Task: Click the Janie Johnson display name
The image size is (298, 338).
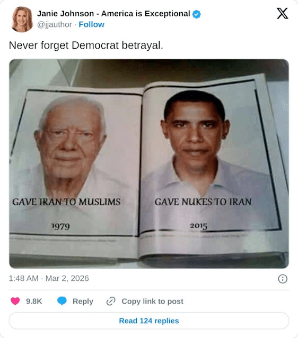Action: 113,14
